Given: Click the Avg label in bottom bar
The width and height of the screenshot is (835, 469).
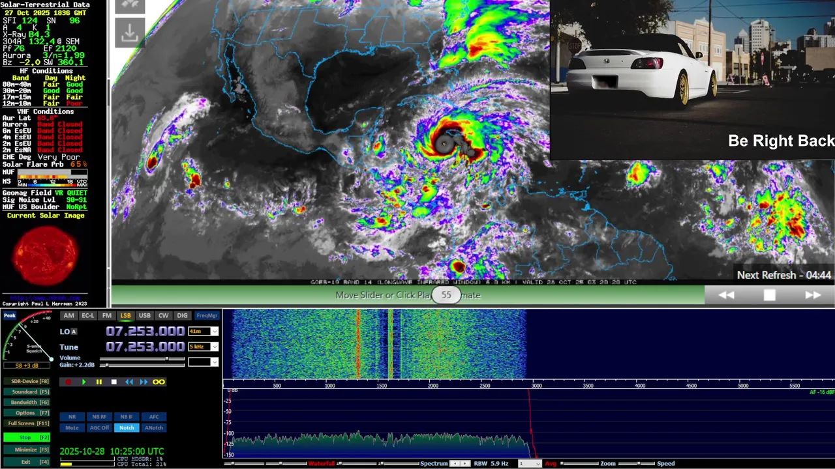Looking at the screenshot, I should (551, 464).
